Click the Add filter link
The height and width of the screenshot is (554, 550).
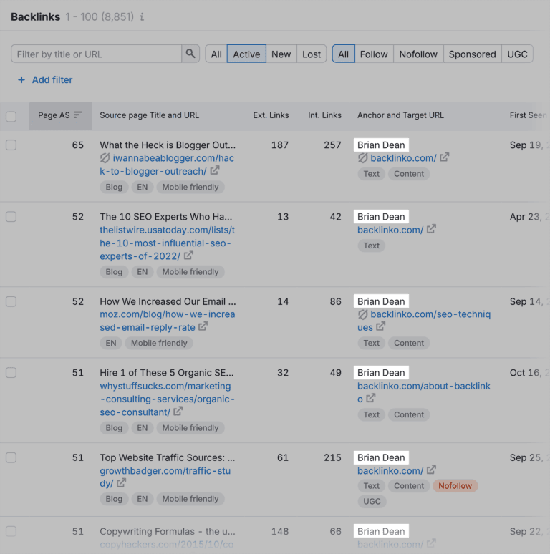pyautogui.click(x=52, y=80)
